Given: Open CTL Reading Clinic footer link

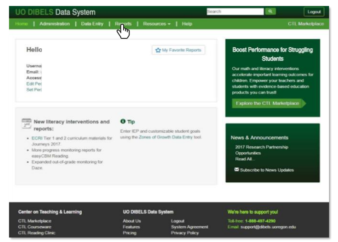Looking at the screenshot, I should pyautogui.click(x=37, y=233).
